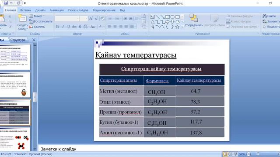Expand the shapes gallery More arrow
280x157 pixels.
[182, 27]
